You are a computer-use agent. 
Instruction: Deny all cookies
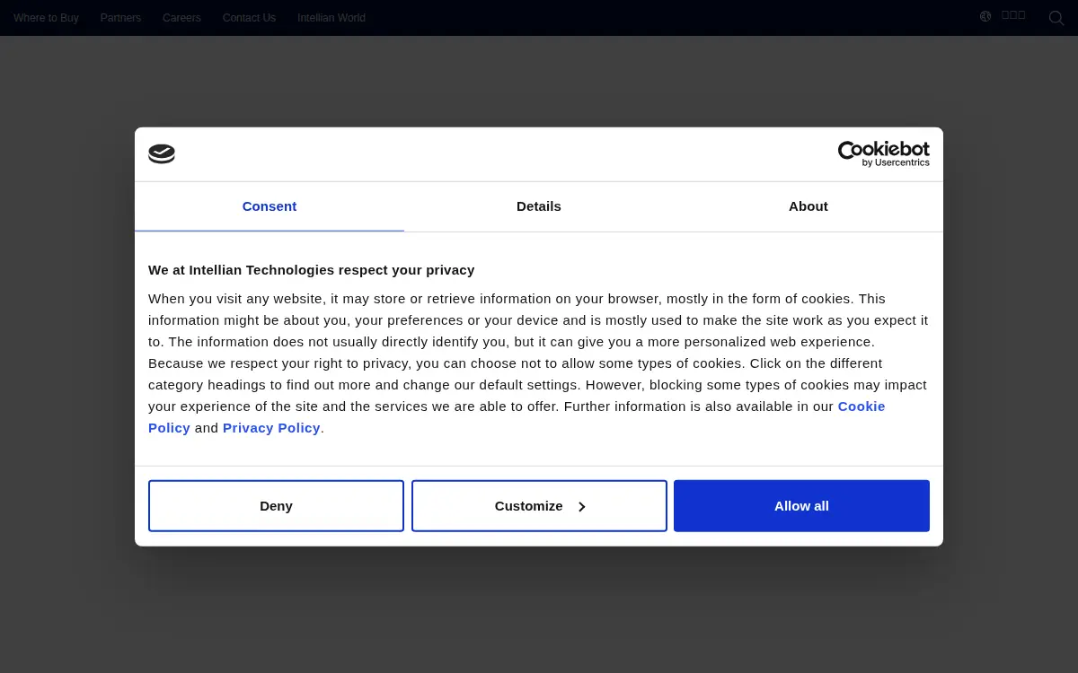pos(276,506)
